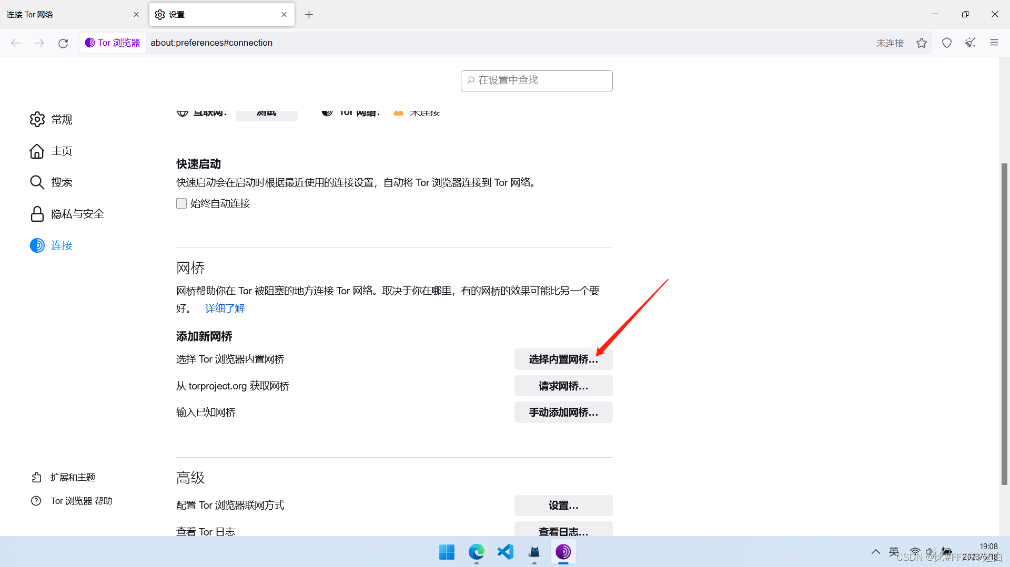Open the 详细了解 link about bridges
This screenshot has width=1010, height=567.
225,308
